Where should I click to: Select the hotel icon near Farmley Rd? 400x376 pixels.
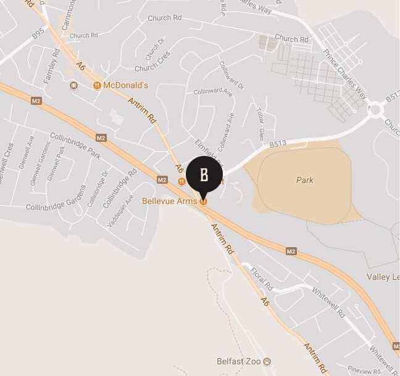73,85
